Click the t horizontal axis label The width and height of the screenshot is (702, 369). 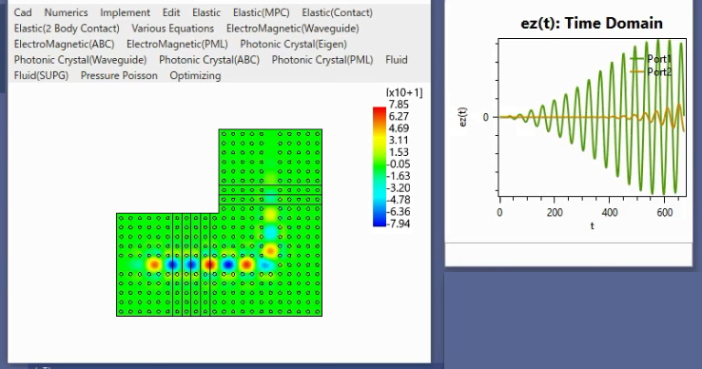(592, 225)
